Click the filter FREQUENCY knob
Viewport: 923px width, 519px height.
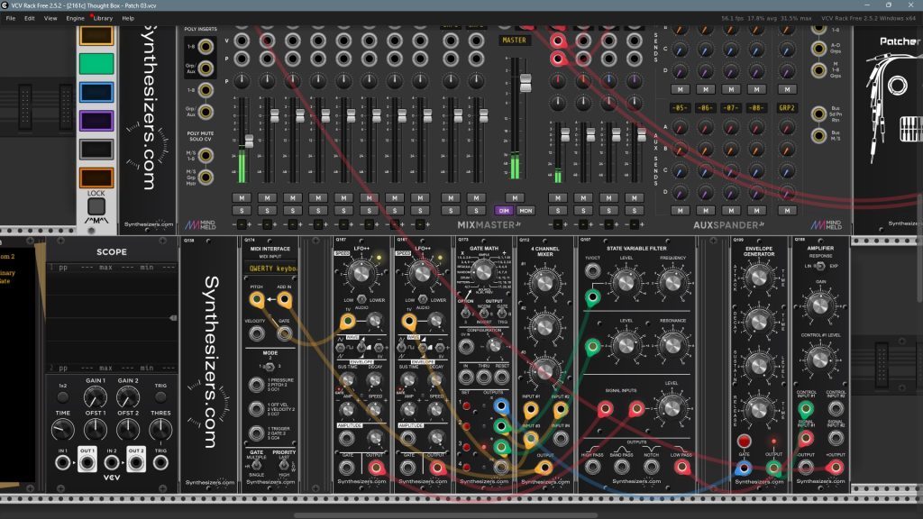(671, 282)
